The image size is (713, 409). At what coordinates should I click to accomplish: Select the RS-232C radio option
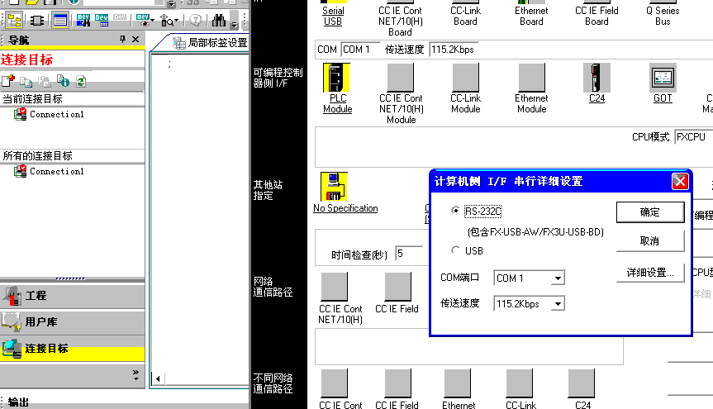pyautogui.click(x=456, y=211)
